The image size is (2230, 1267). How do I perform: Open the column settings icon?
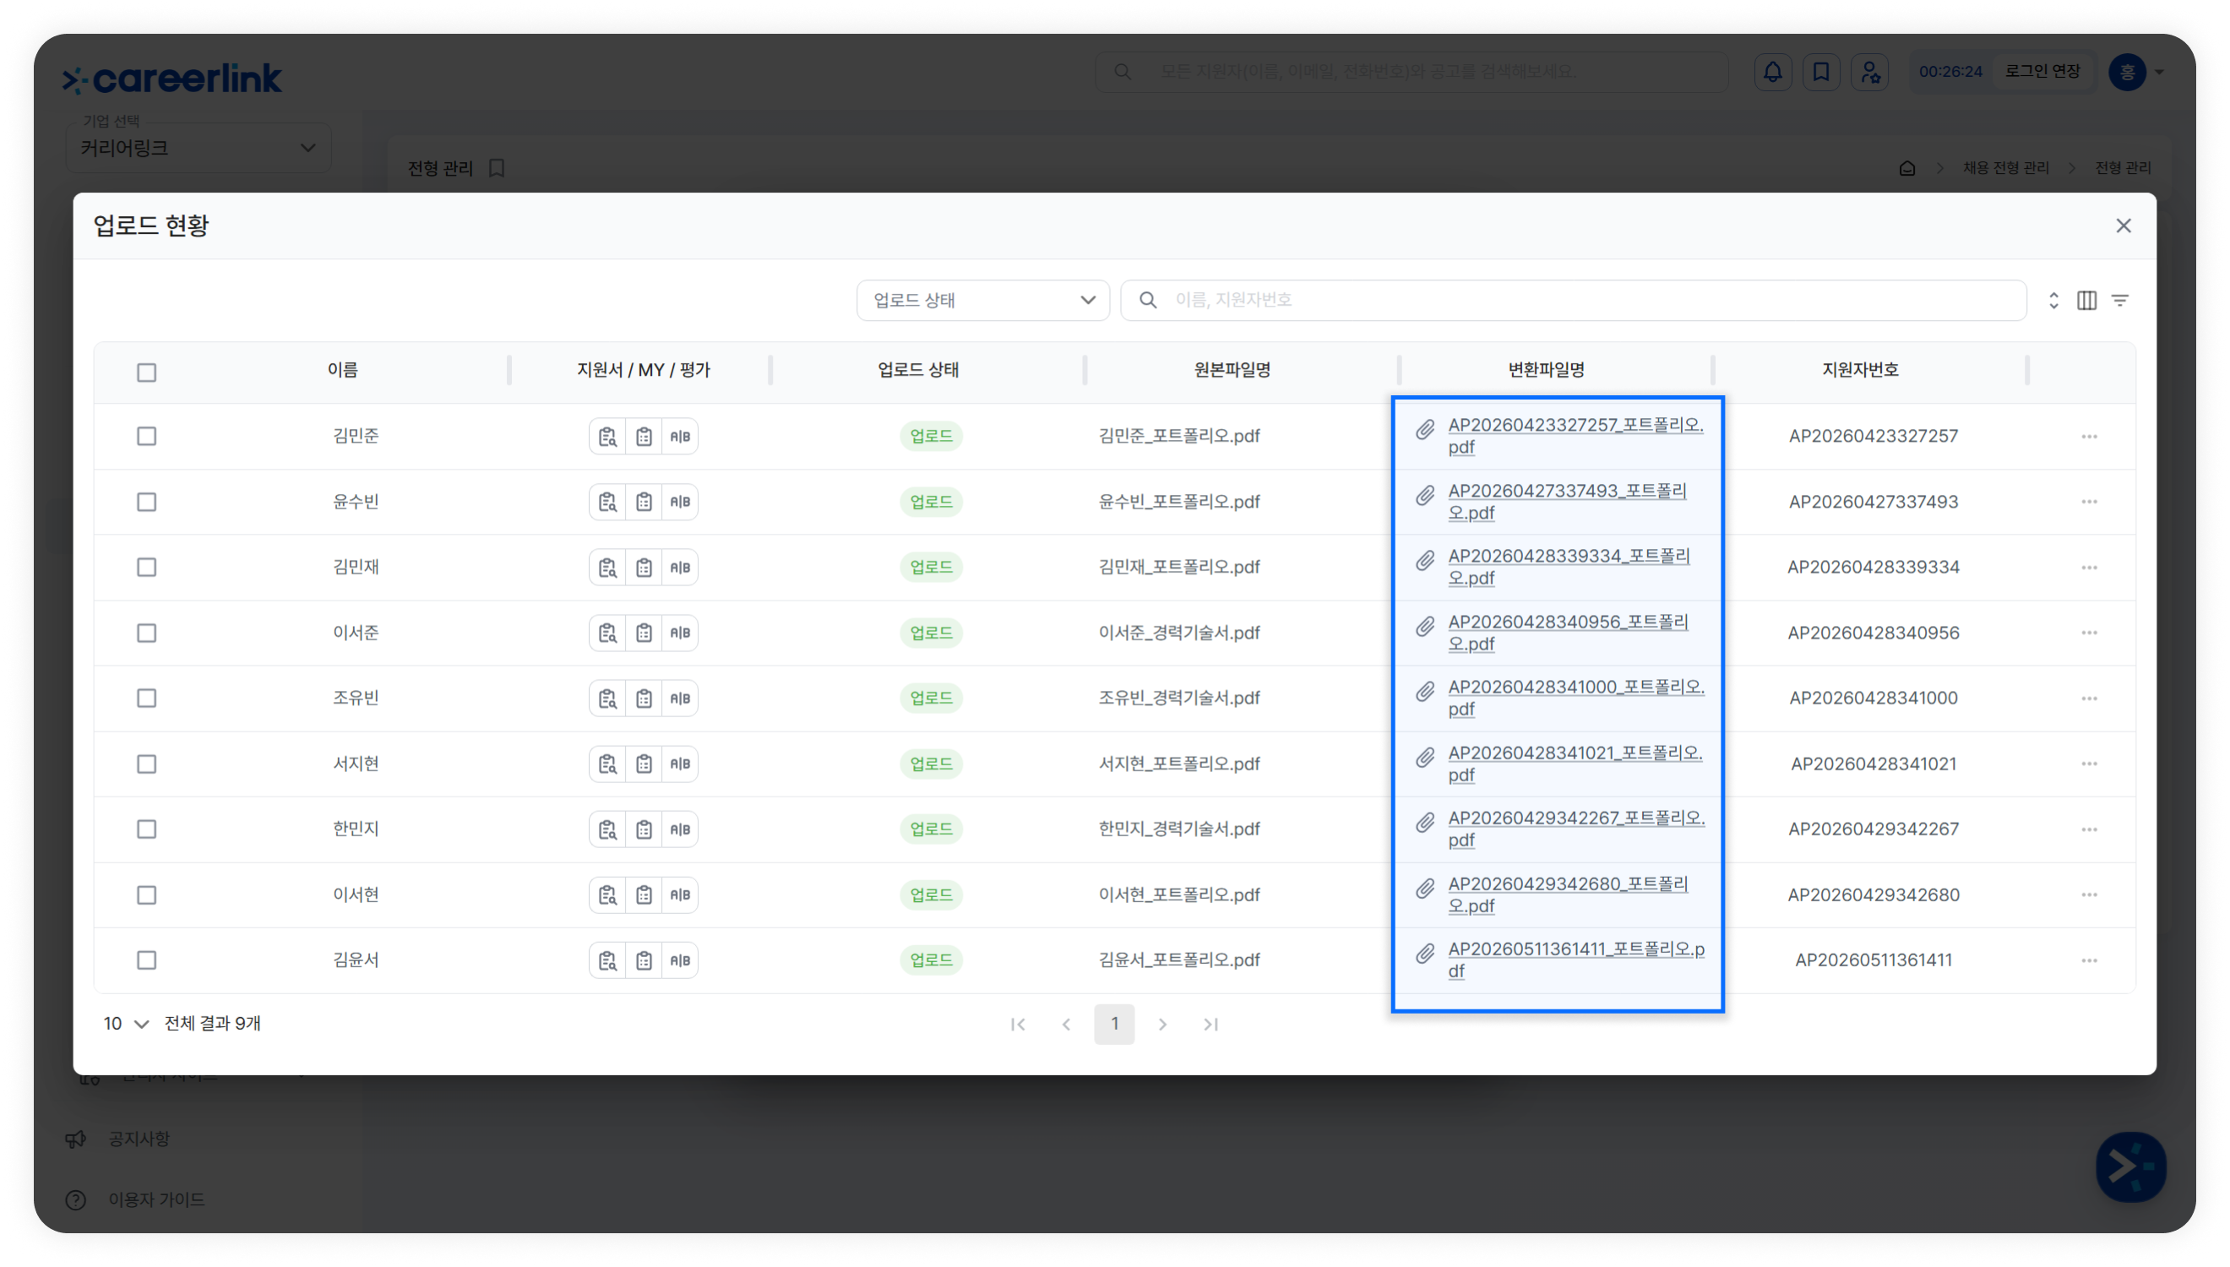2086,300
